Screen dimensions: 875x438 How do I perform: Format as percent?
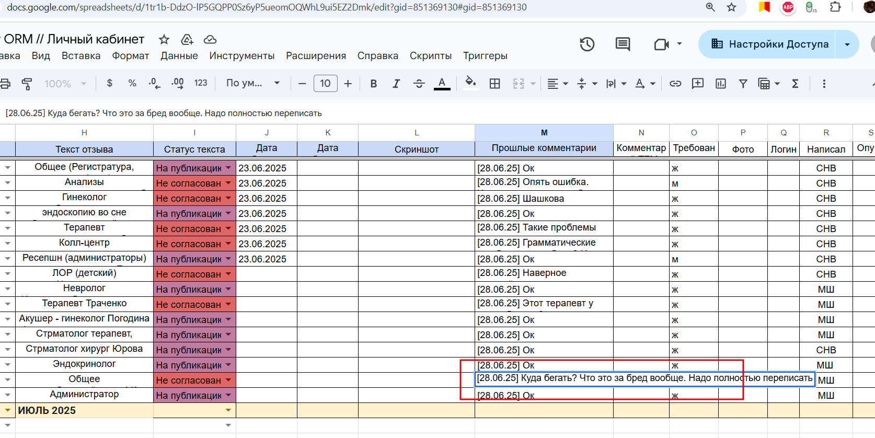[132, 83]
